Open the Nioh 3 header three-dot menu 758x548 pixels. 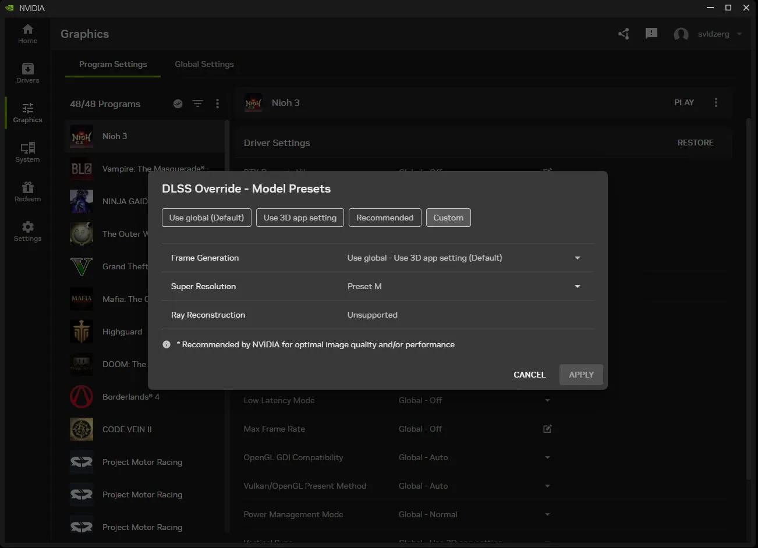point(716,102)
